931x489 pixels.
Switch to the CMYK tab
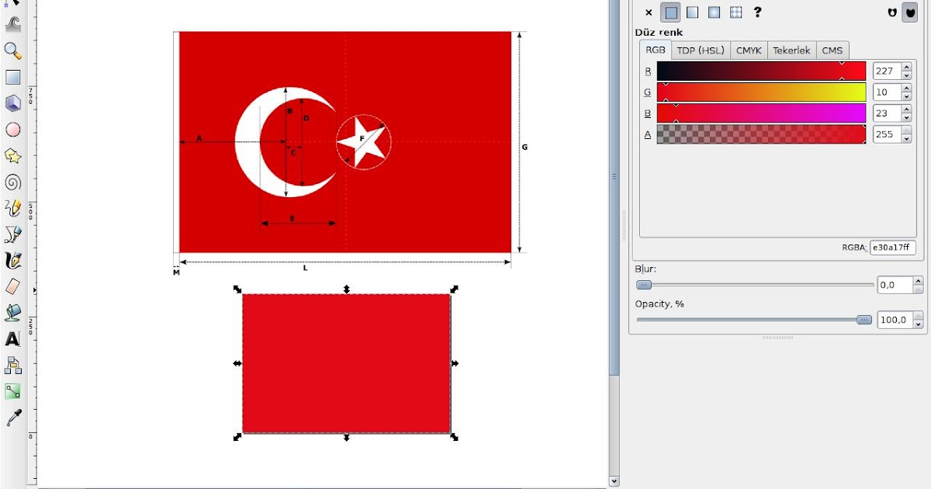click(749, 50)
